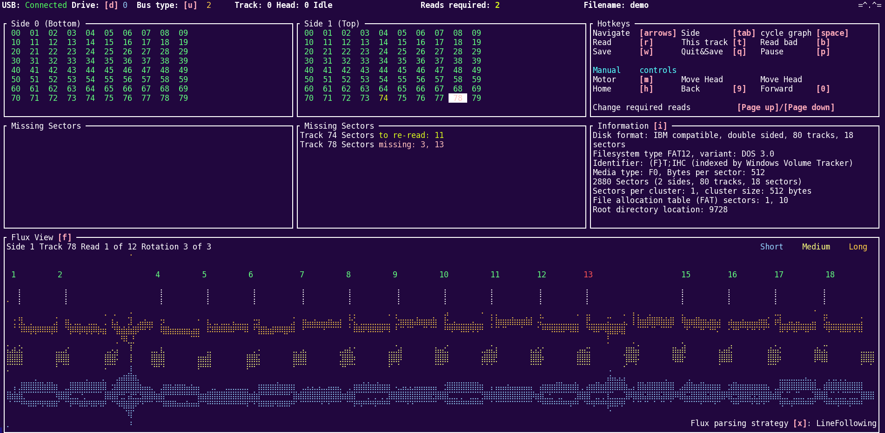Click the [w] Save hotkey
885x433 pixels.
point(646,52)
